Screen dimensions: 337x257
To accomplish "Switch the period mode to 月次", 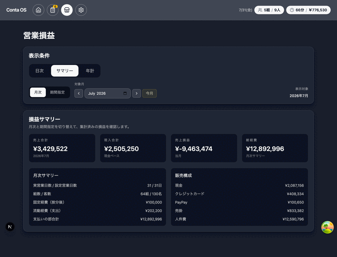I will point(38,92).
